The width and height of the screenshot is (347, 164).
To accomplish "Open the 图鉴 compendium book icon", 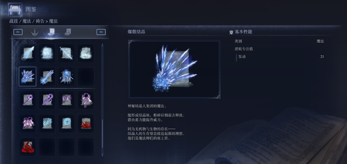I will pos(15,9).
